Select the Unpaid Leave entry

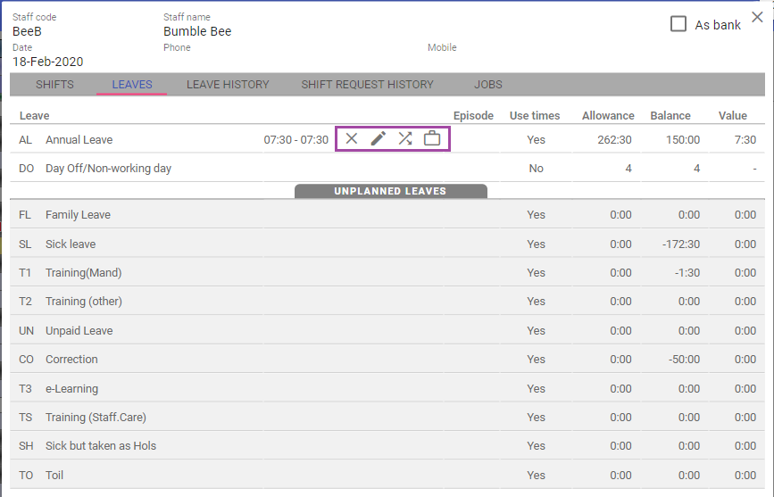coord(79,331)
